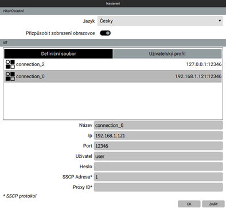Viewport: 226px width, 209px height.
Task: Select connection_0 name in the list
Action: 30,76
